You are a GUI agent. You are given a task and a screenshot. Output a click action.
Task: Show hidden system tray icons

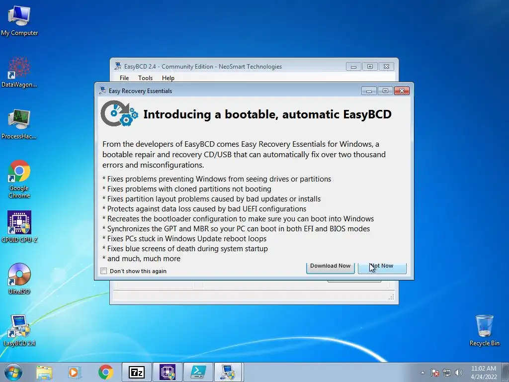423,373
